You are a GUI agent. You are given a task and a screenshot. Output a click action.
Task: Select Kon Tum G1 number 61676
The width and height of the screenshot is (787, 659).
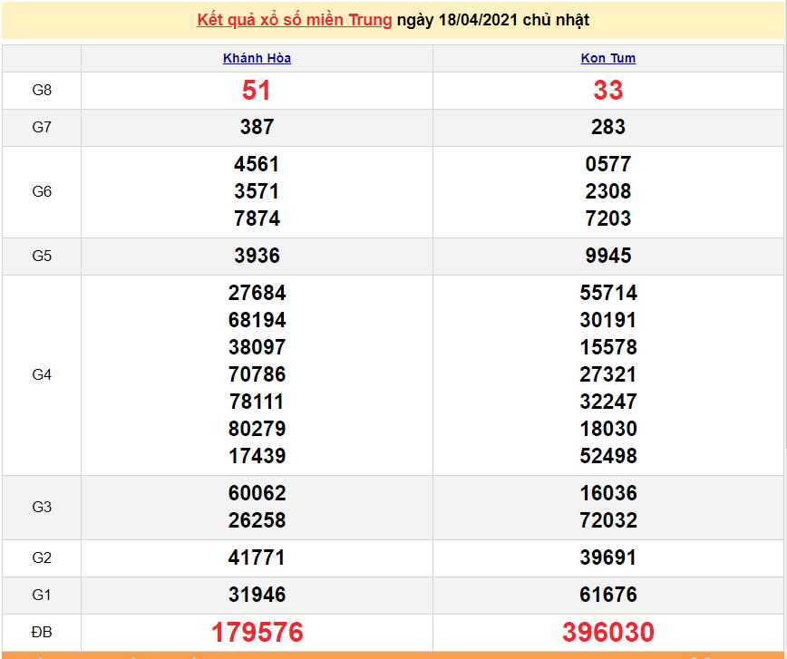tap(607, 596)
